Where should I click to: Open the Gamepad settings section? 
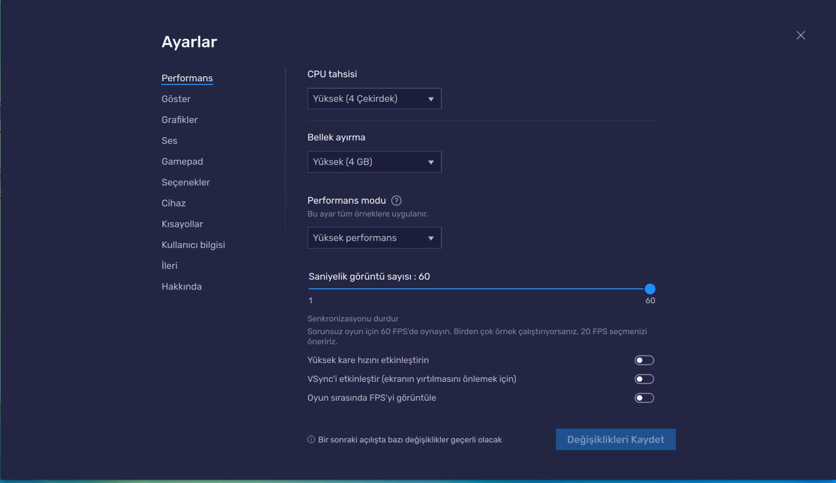click(x=182, y=161)
